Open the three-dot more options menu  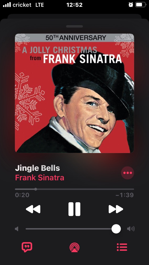(127, 173)
